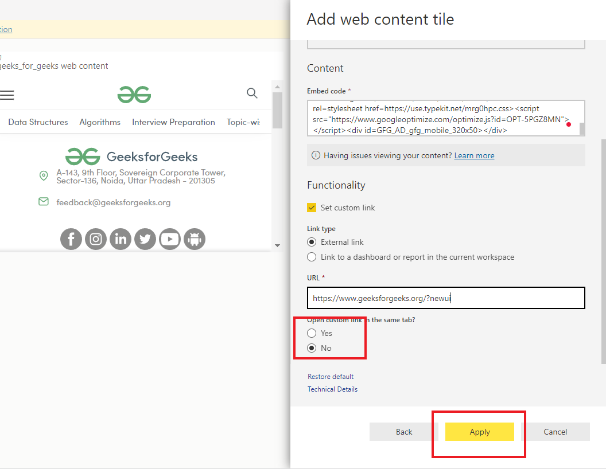Click the Embed code box scrollbar thumb
The image size is (606, 473).
(582, 129)
